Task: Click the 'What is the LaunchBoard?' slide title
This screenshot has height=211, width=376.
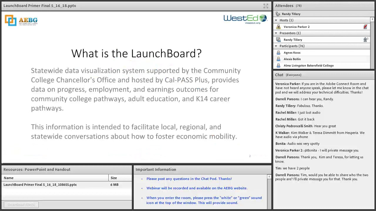Action: pos(136,53)
